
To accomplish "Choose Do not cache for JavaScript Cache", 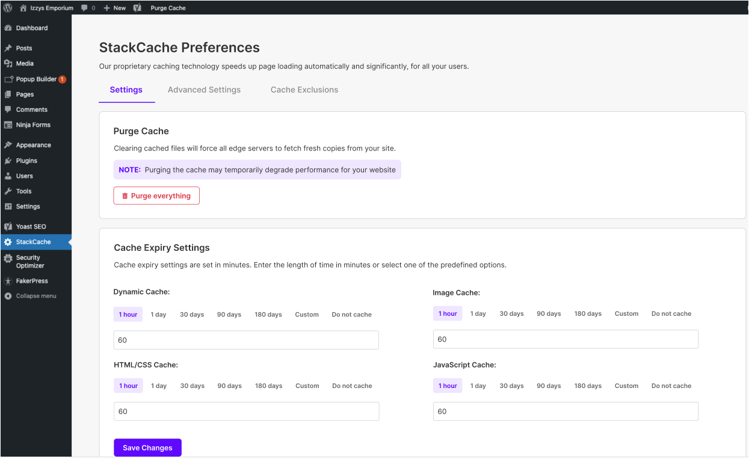I will 671,386.
